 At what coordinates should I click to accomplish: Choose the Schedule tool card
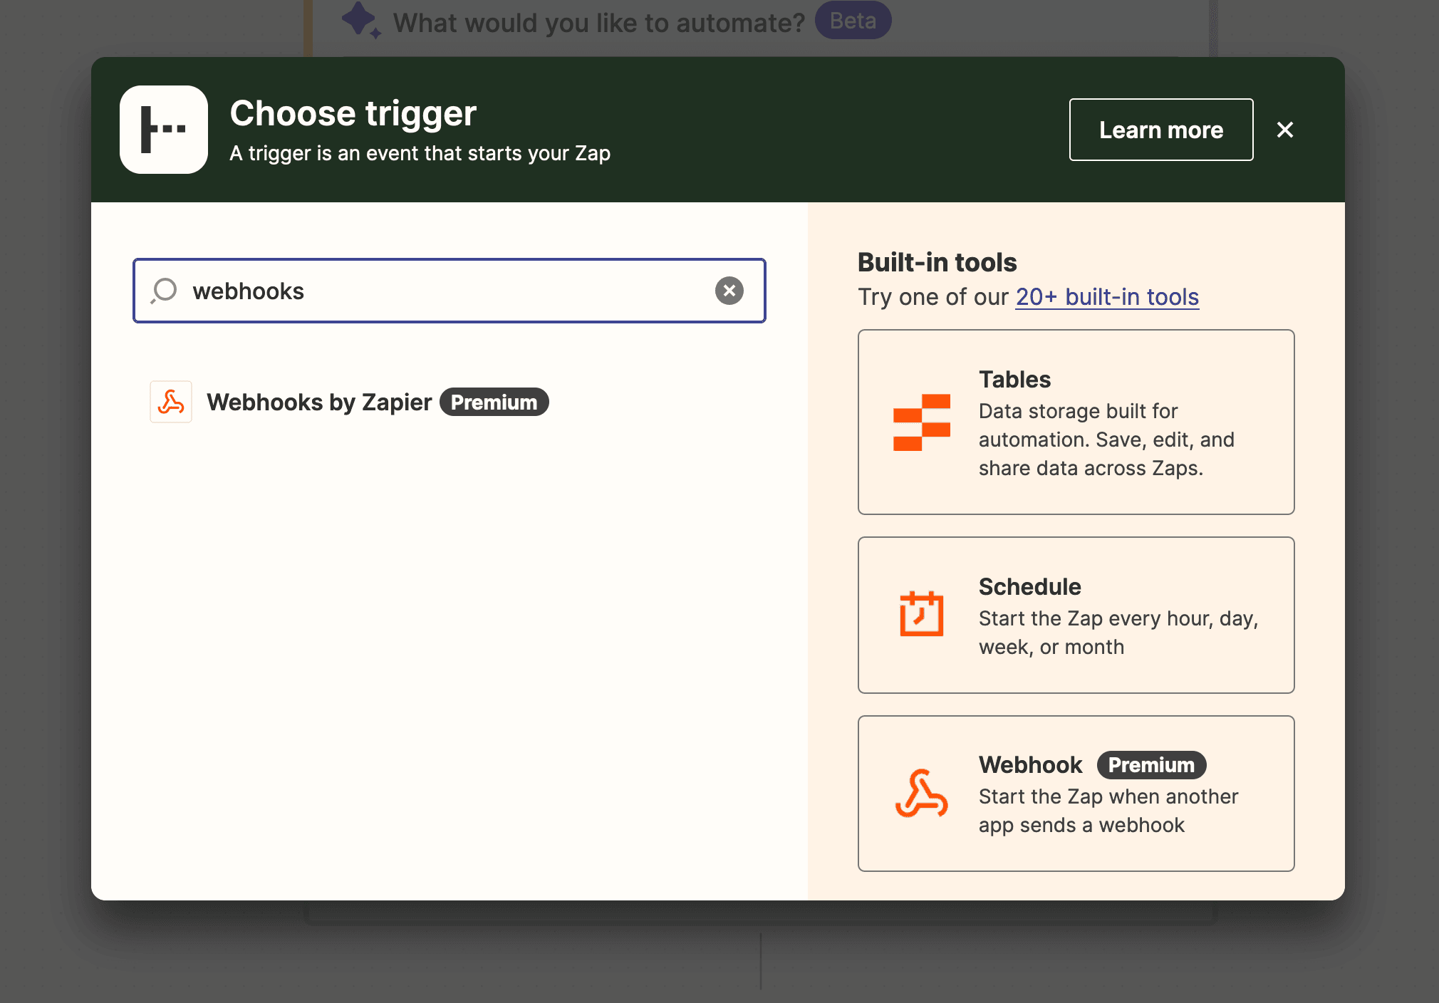(1076, 615)
